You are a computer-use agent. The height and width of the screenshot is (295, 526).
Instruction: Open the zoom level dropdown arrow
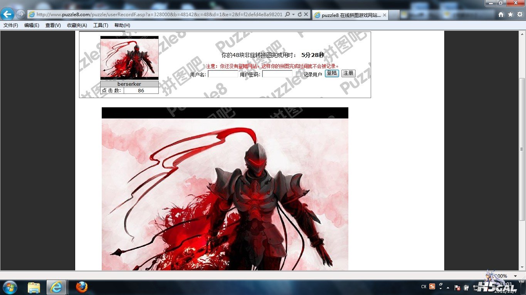click(x=515, y=276)
